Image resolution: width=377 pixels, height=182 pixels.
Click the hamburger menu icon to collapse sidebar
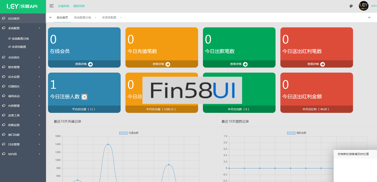click(52, 6)
